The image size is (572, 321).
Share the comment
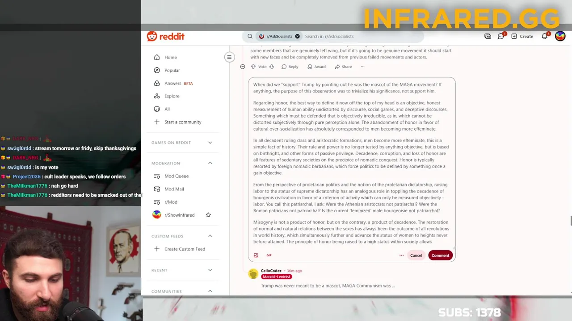pos(343,67)
